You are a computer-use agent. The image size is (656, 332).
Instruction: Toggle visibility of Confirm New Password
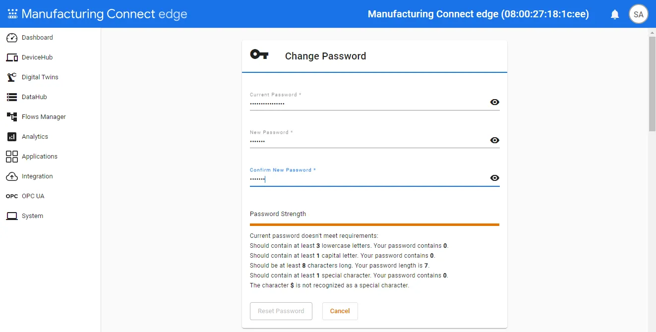pyautogui.click(x=494, y=178)
